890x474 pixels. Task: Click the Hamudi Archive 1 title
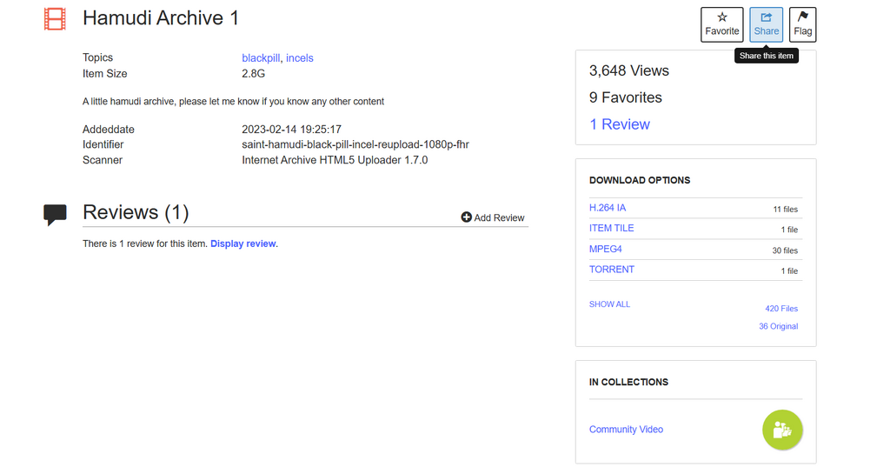pos(161,18)
